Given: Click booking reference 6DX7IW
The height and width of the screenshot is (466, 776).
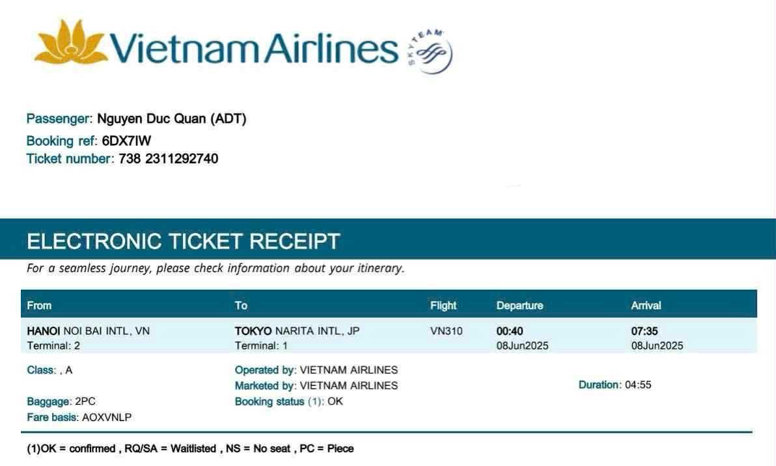Looking at the screenshot, I should click(127, 141).
